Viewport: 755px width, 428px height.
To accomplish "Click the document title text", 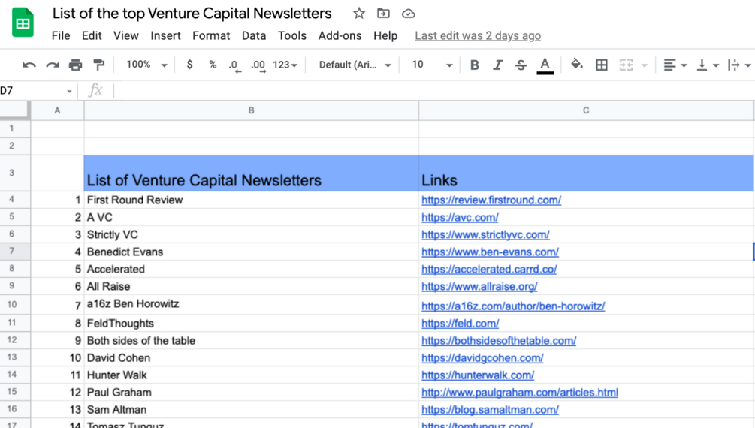I will tap(192, 14).
